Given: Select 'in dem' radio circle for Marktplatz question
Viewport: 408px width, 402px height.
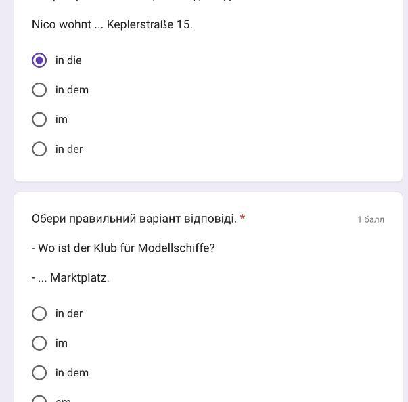Looking at the screenshot, I should 39,373.
